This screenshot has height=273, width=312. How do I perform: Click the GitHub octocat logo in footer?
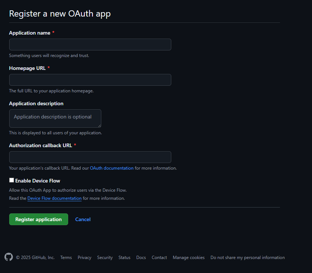click(8, 257)
